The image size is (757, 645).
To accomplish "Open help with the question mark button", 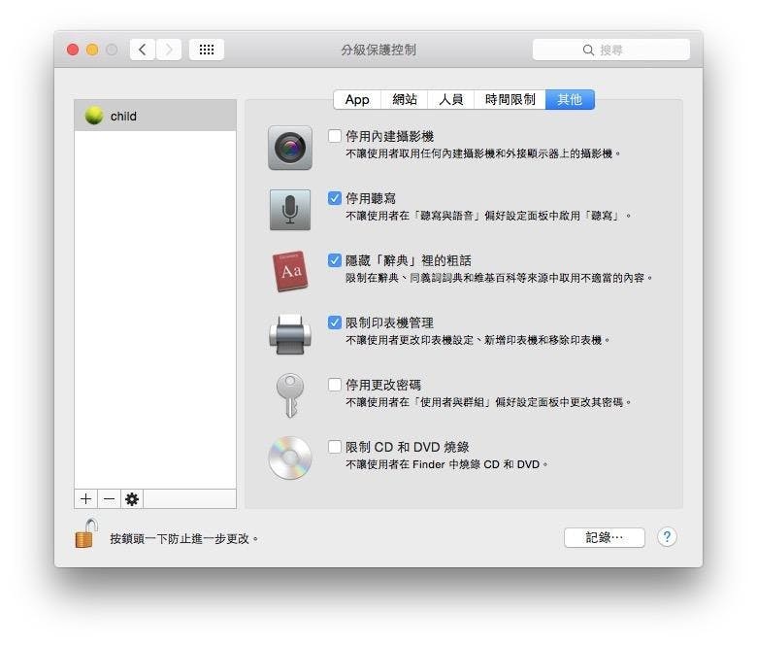I will 667,537.
